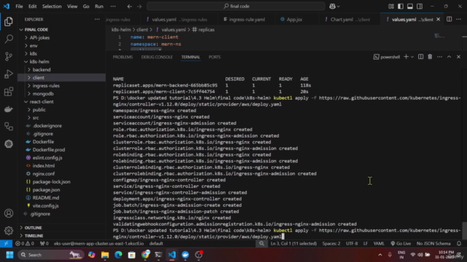Click Go Live in the status bar
Viewport: 467px width, 262px height.
pos(401,244)
